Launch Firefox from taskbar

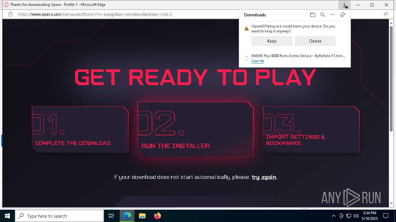coord(157,216)
